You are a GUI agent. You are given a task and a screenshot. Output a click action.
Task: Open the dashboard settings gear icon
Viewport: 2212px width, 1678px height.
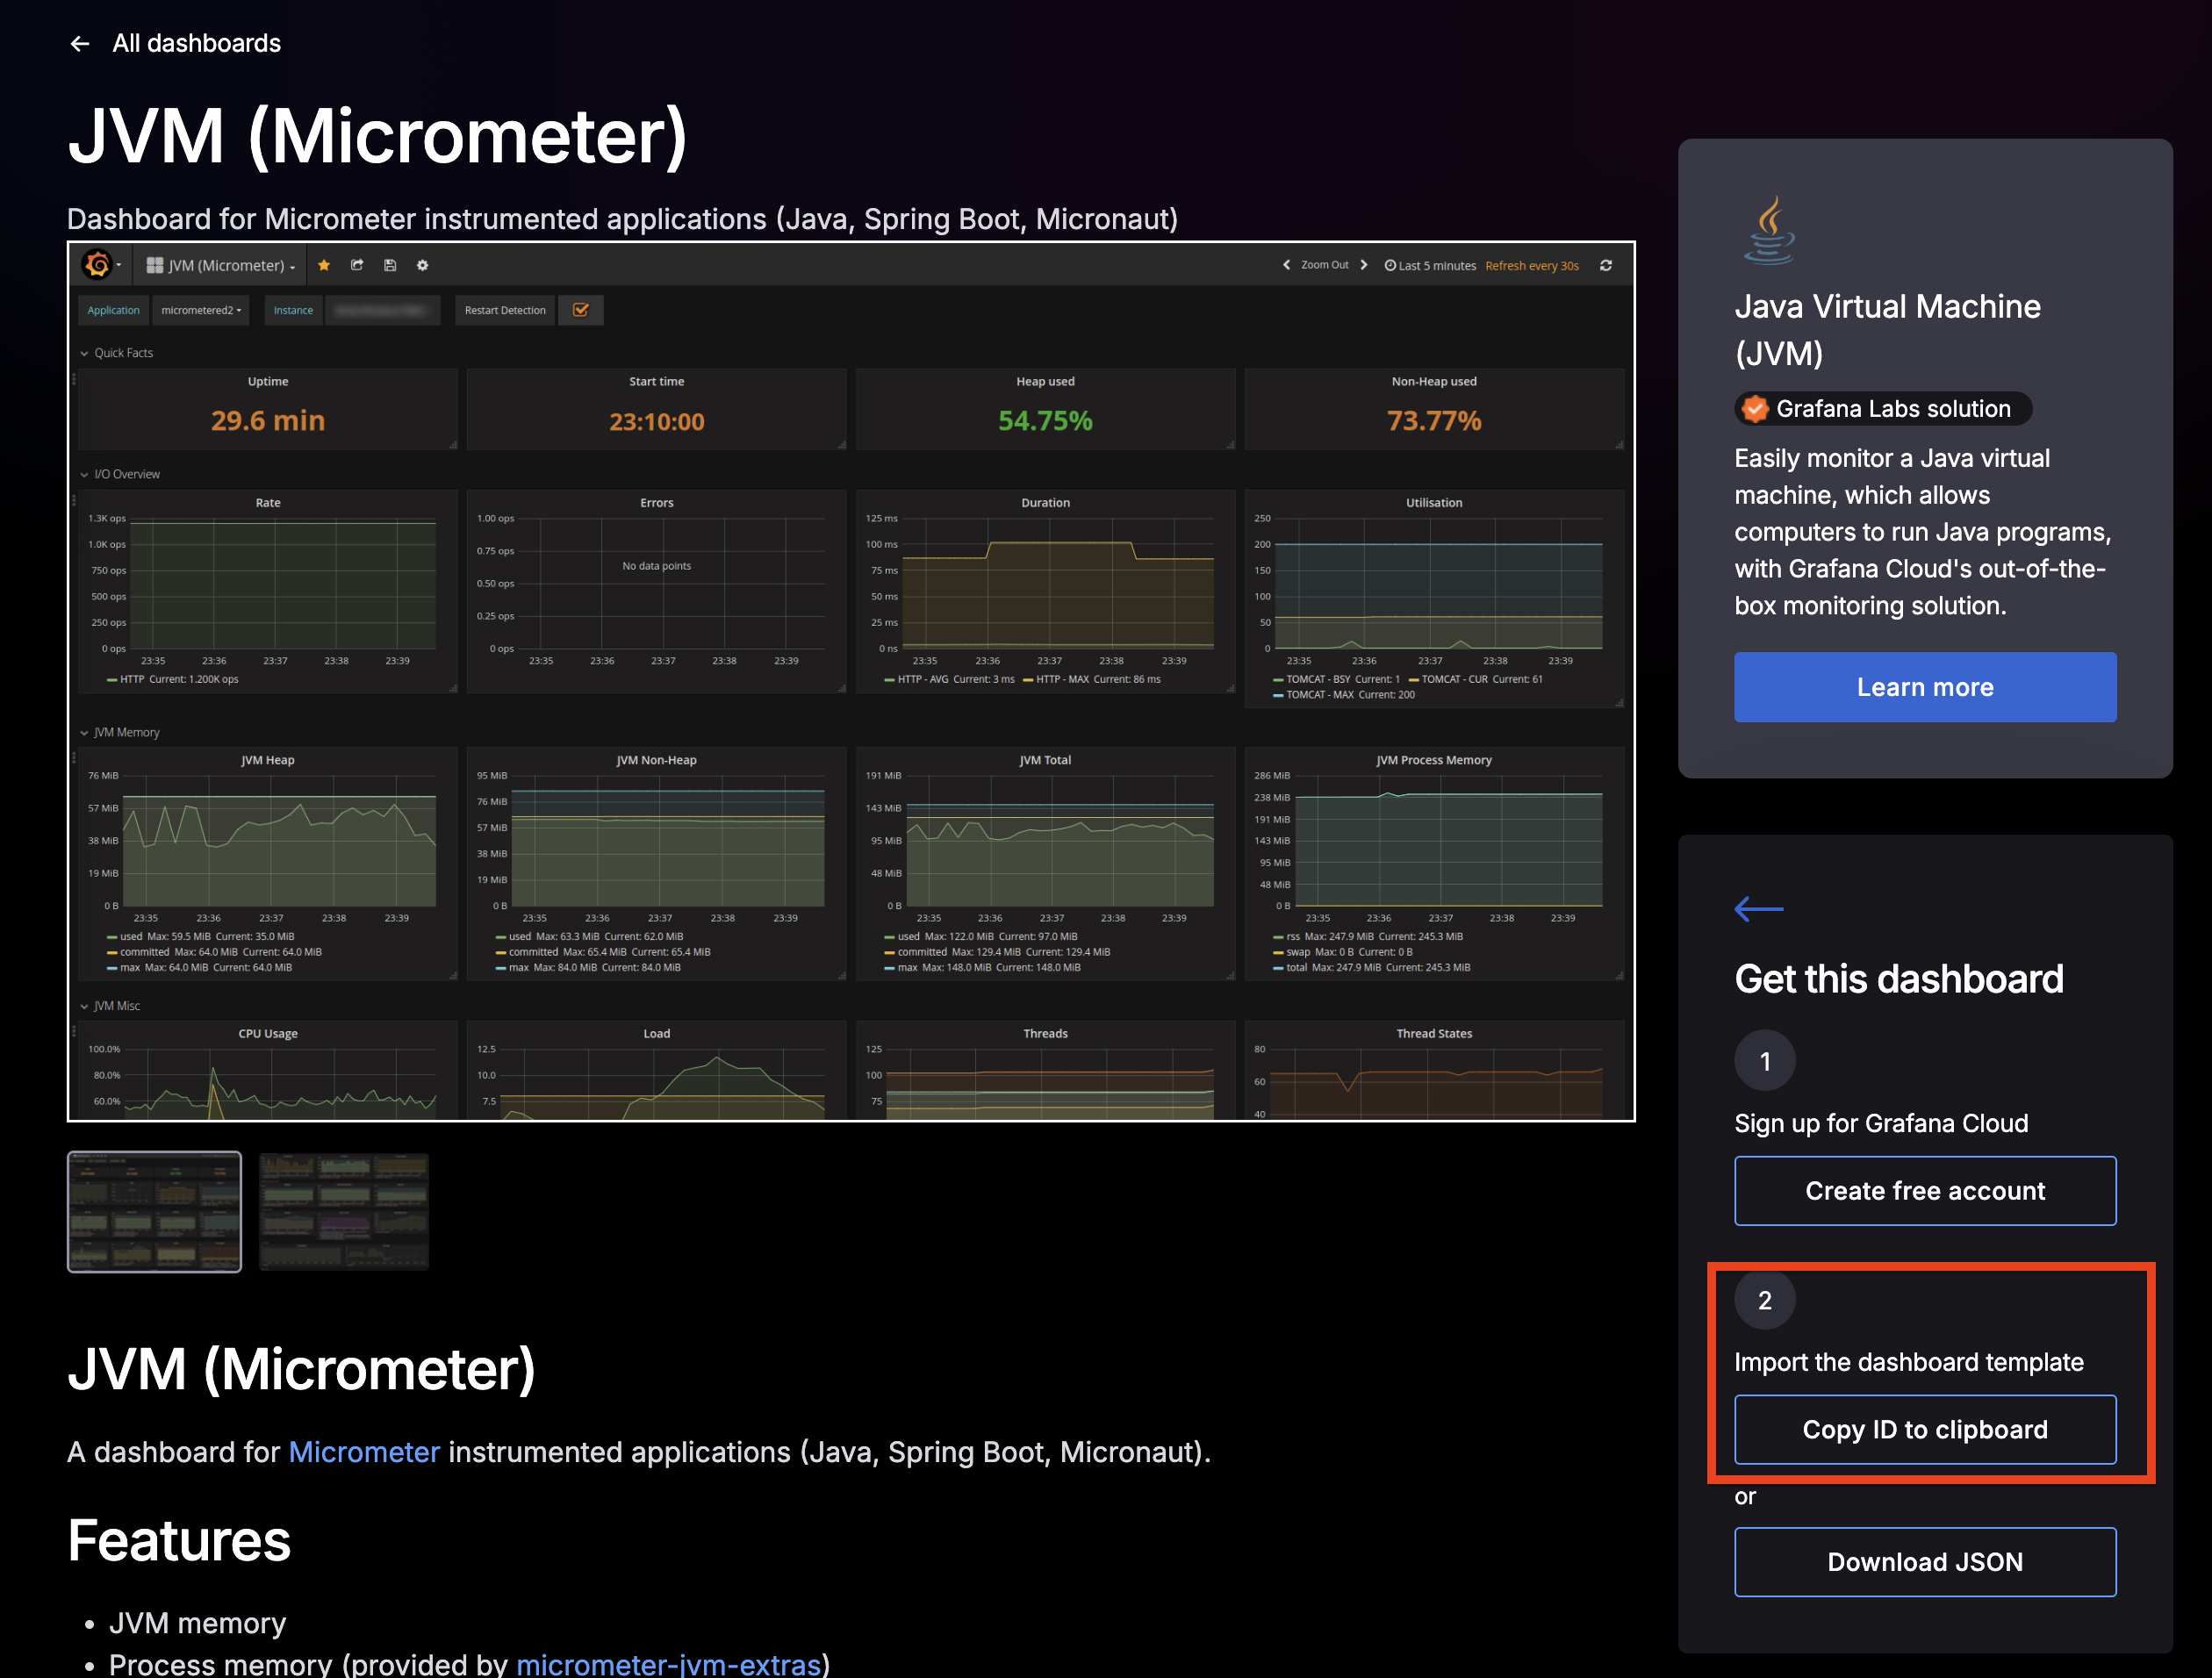[x=423, y=265]
